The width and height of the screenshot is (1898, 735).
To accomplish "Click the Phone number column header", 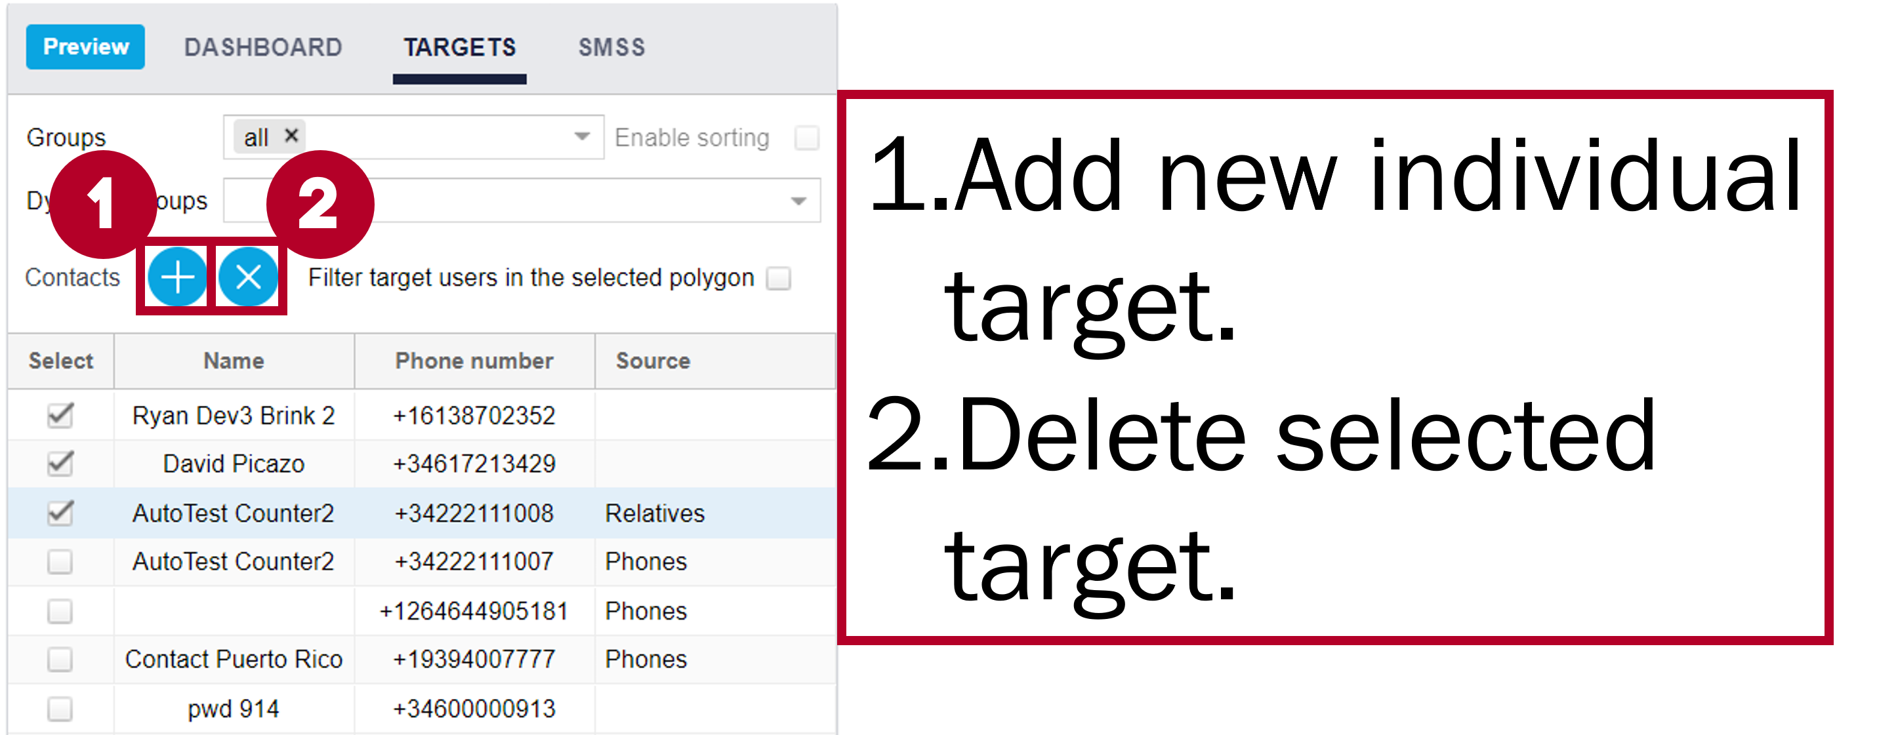I will pyautogui.click(x=474, y=361).
